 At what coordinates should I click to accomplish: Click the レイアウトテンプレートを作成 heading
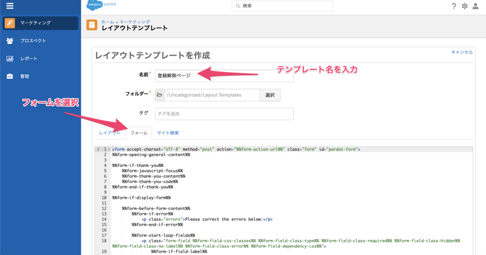152,55
